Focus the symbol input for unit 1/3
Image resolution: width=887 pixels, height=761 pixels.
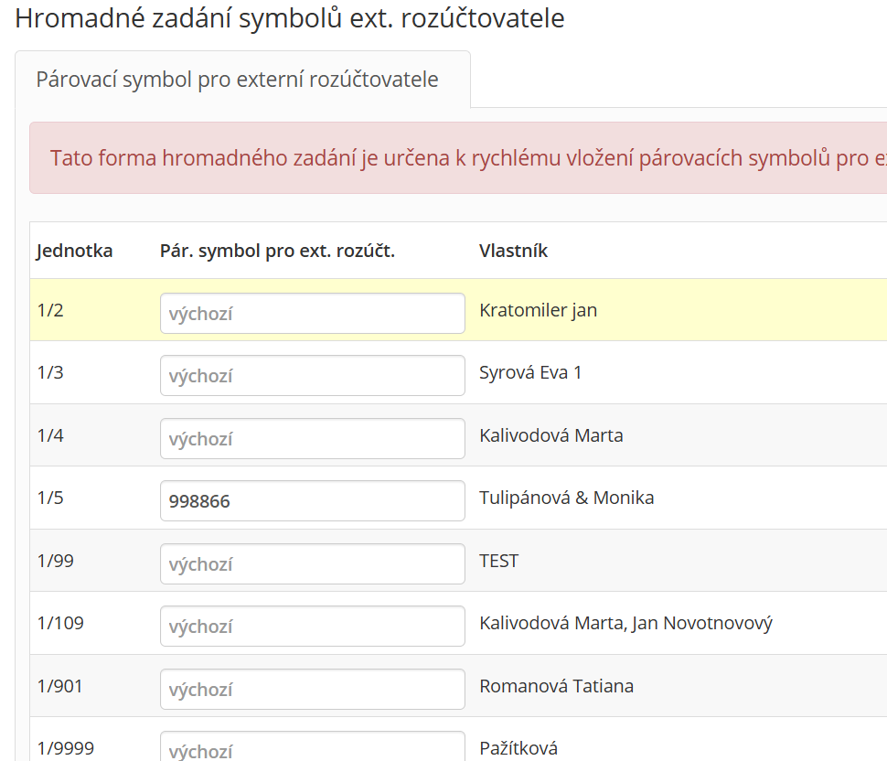[312, 375]
